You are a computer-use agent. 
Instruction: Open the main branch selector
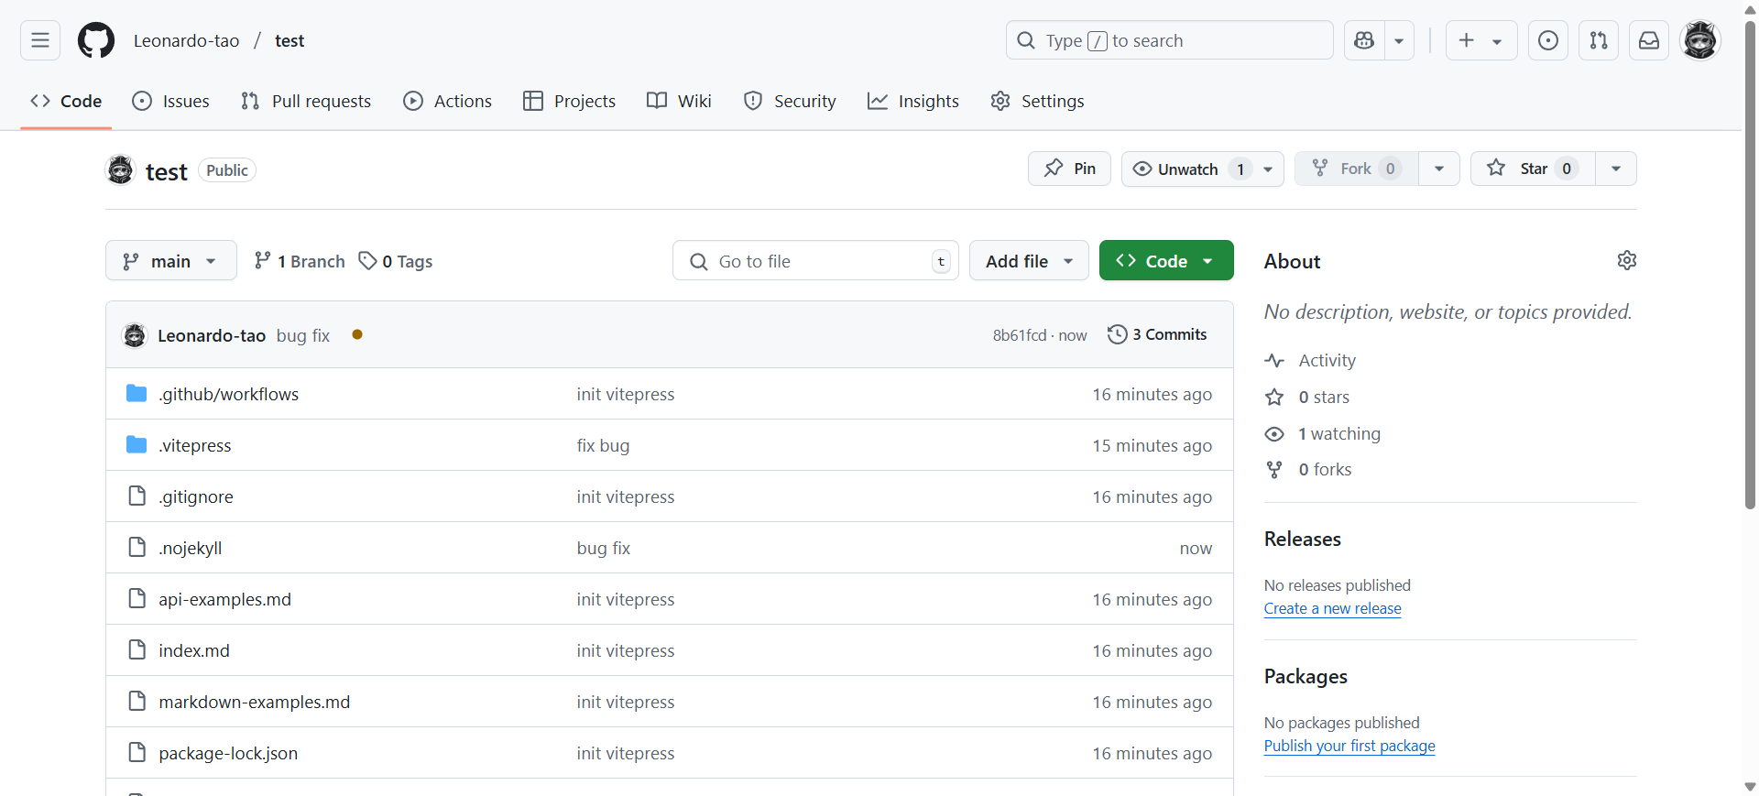(171, 261)
